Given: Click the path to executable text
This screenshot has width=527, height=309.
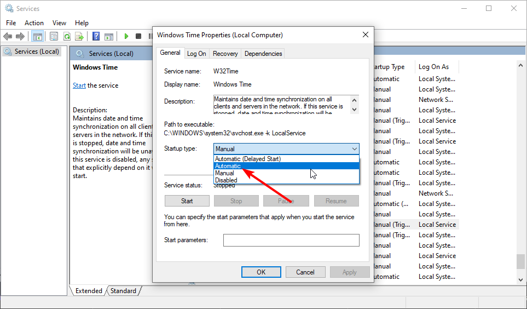Looking at the screenshot, I should pos(235,133).
